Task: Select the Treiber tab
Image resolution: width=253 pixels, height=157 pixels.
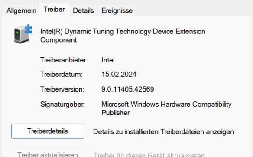Action: point(54,10)
